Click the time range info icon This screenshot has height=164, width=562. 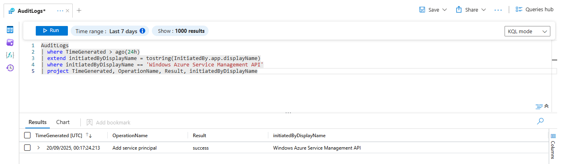click(x=142, y=31)
